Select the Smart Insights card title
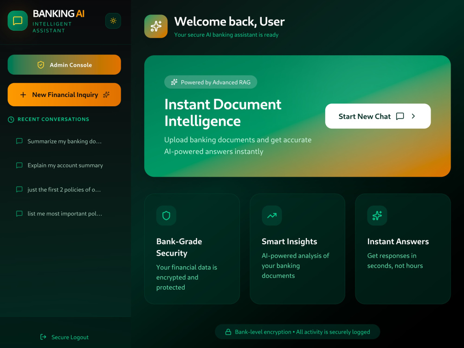The height and width of the screenshot is (348, 464). pos(290,241)
